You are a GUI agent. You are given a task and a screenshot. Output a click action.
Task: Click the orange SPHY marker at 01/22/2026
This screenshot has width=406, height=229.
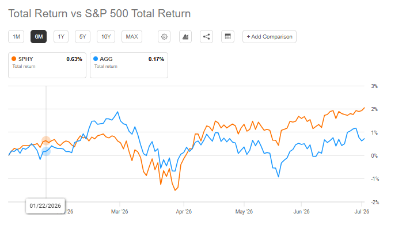(46, 141)
